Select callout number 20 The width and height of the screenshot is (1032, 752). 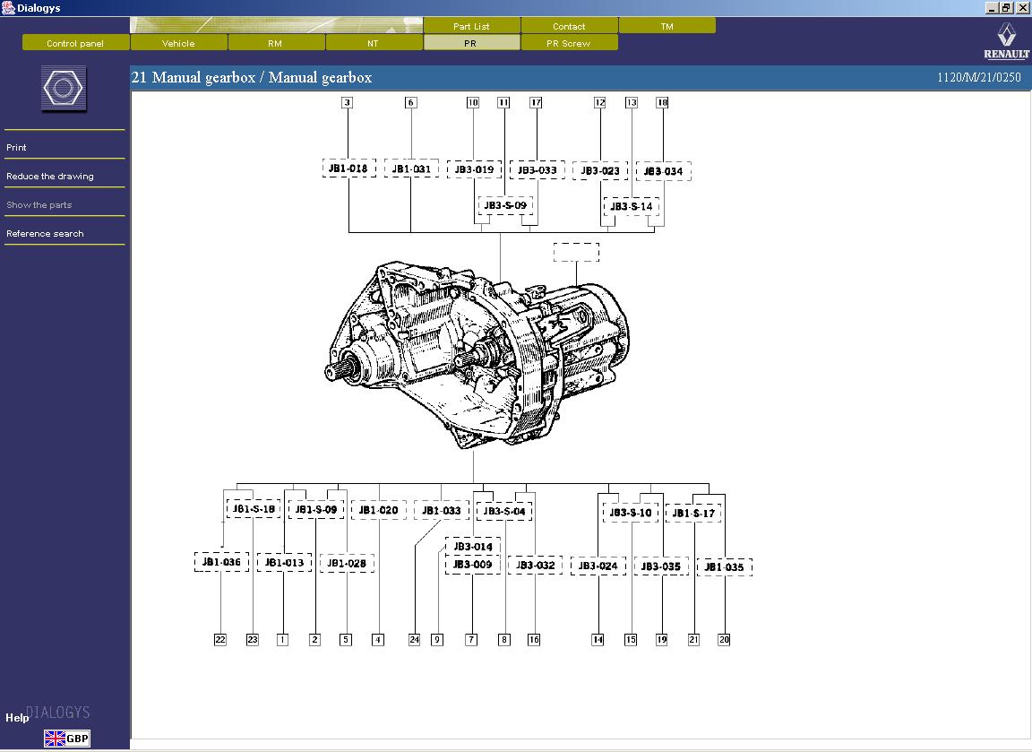724,639
